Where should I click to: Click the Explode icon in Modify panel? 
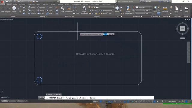point(57,10)
